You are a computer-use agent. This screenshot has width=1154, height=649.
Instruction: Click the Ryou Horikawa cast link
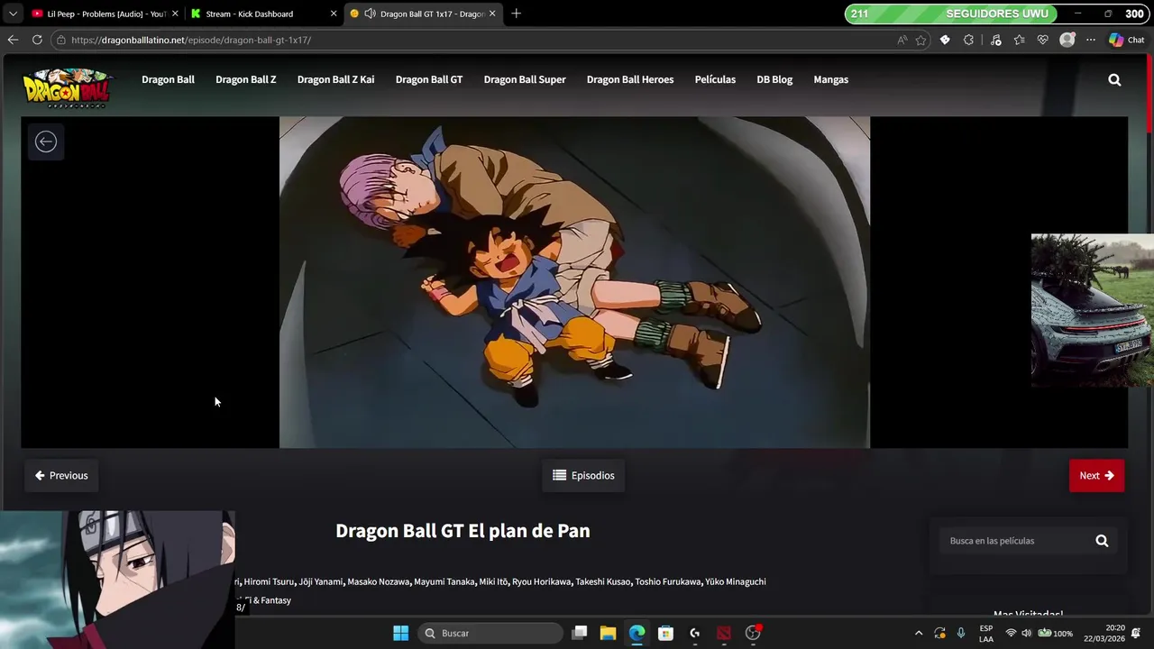tap(542, 581)
